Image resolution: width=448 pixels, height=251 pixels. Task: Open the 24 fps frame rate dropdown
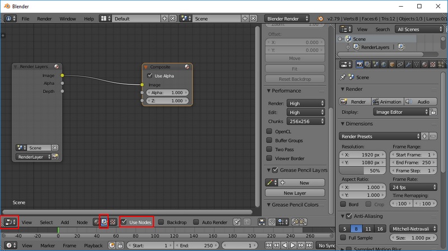point(413,187)
